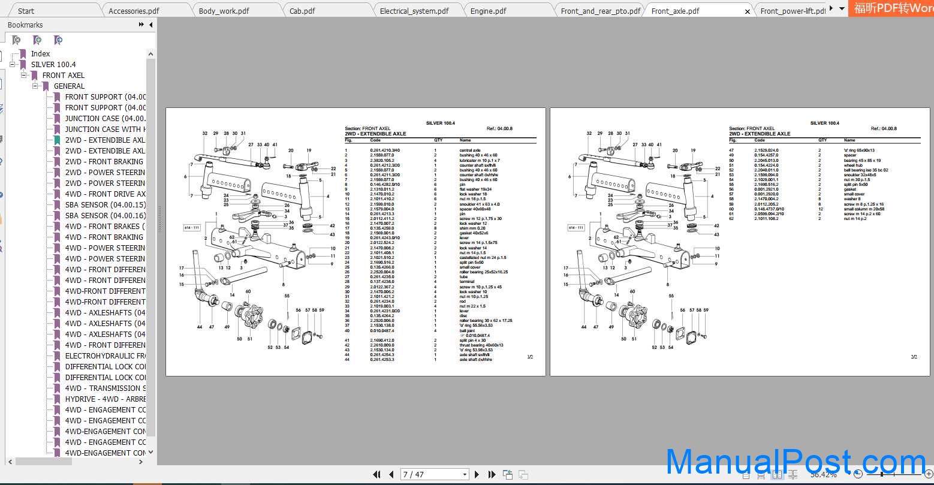The image size is (934, 485).
Task: Click the Bookmarks panel title
Action: (x=25, y=25)
